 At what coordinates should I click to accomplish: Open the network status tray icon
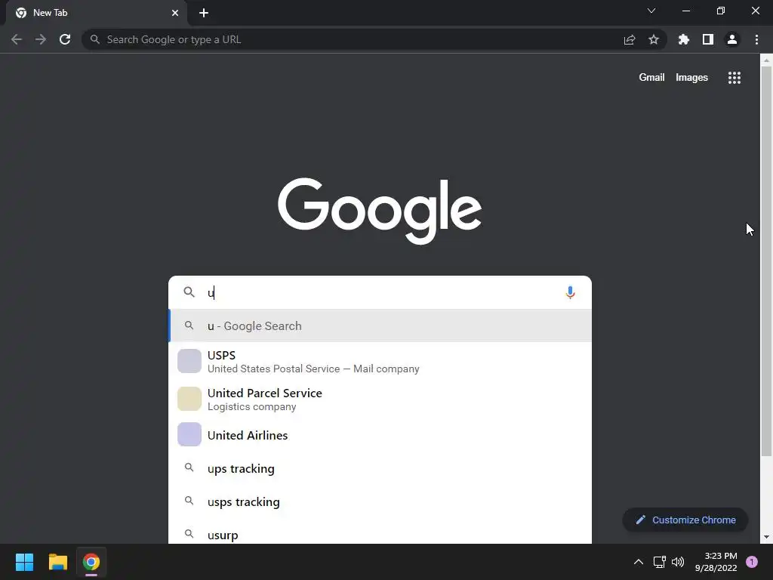click(x=659, y=562)
